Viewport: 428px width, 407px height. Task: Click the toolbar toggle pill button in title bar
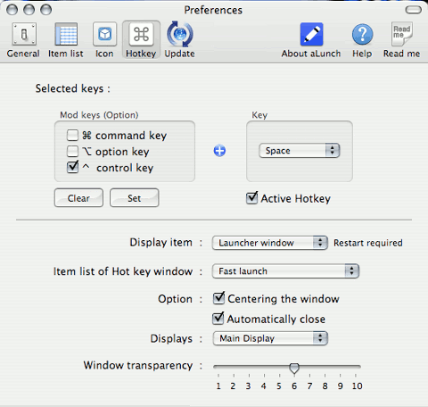pos(414,10)
